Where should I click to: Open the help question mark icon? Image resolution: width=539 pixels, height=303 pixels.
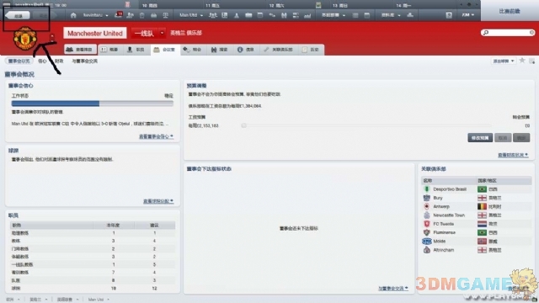coord(449,15)
